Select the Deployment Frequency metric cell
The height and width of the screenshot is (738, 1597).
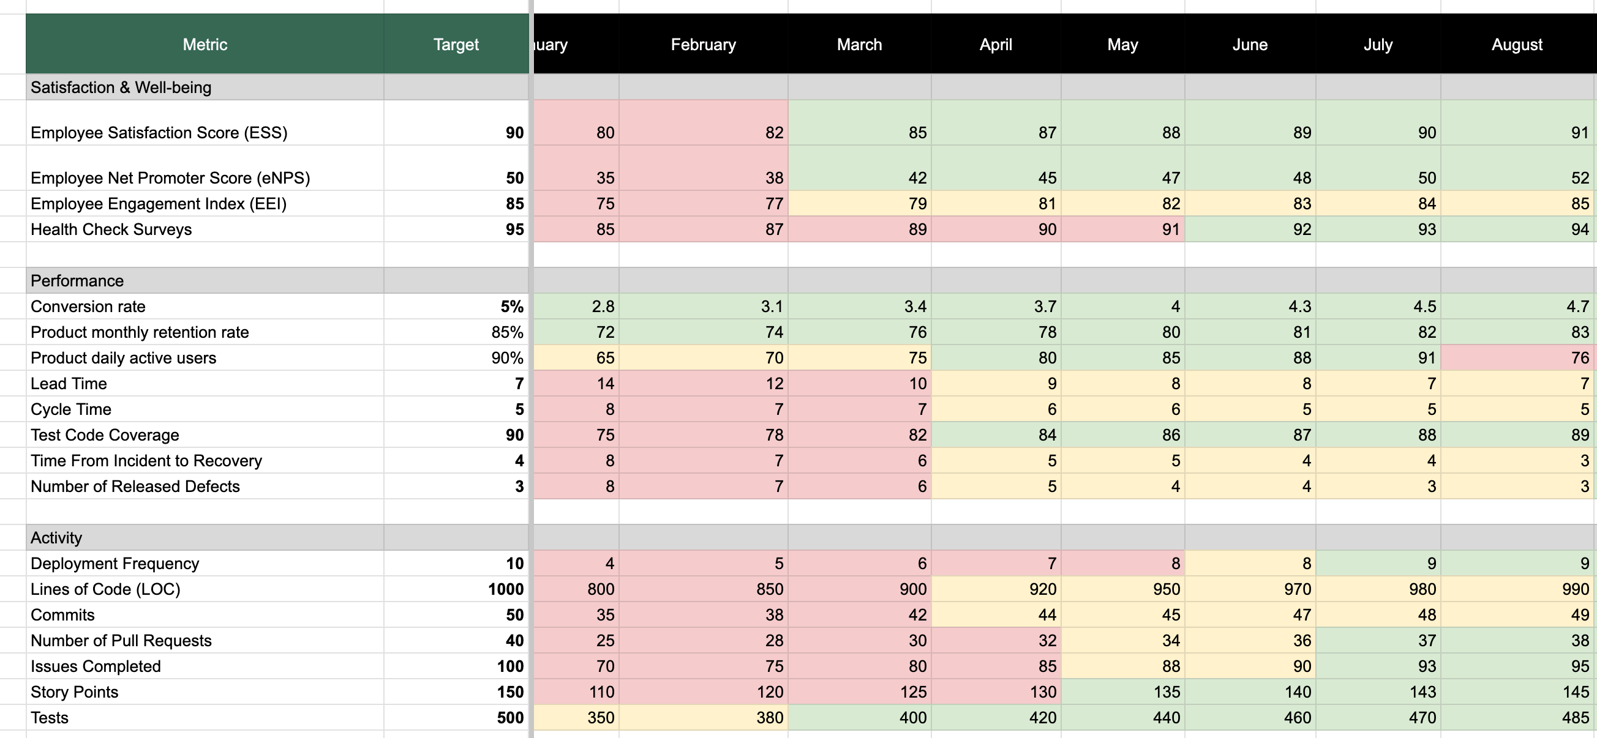tap(205, 563)
